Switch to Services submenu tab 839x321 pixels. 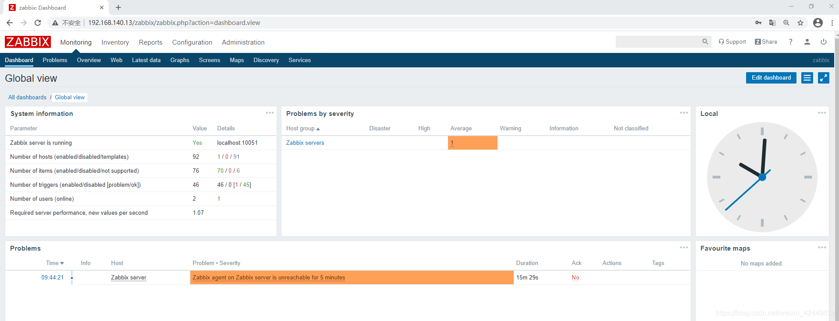click(300, 60)
